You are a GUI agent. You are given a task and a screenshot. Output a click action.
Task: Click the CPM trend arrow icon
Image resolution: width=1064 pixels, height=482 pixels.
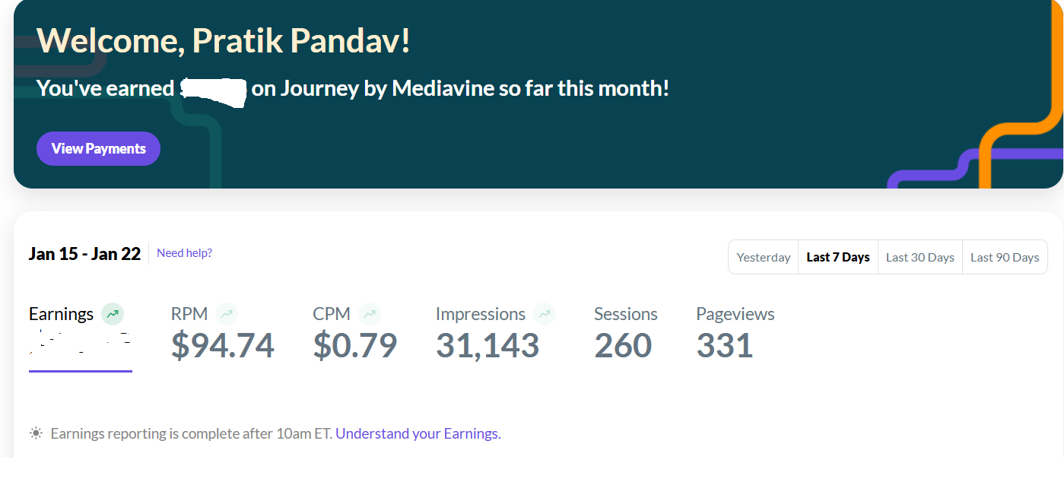[370, 314]
